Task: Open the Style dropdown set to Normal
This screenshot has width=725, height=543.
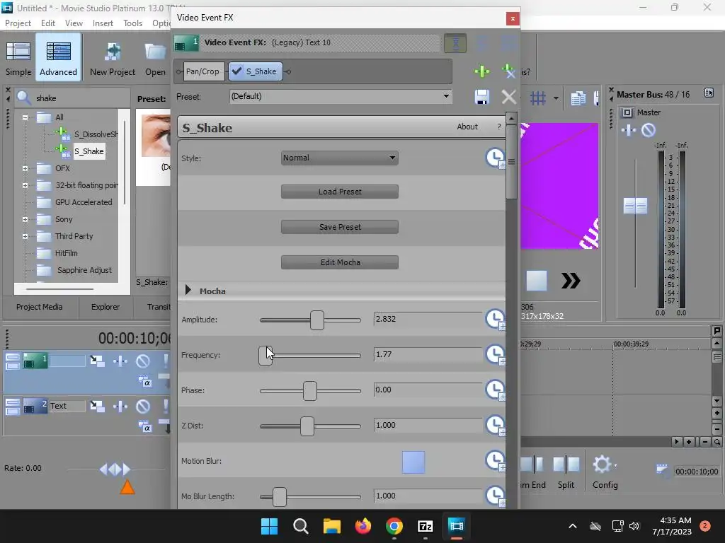Action: point(339,158)
